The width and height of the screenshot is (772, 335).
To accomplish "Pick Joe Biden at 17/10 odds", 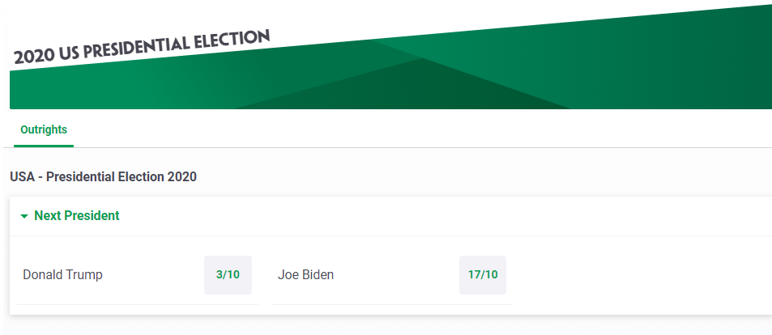I will click(x=483, y=274).
